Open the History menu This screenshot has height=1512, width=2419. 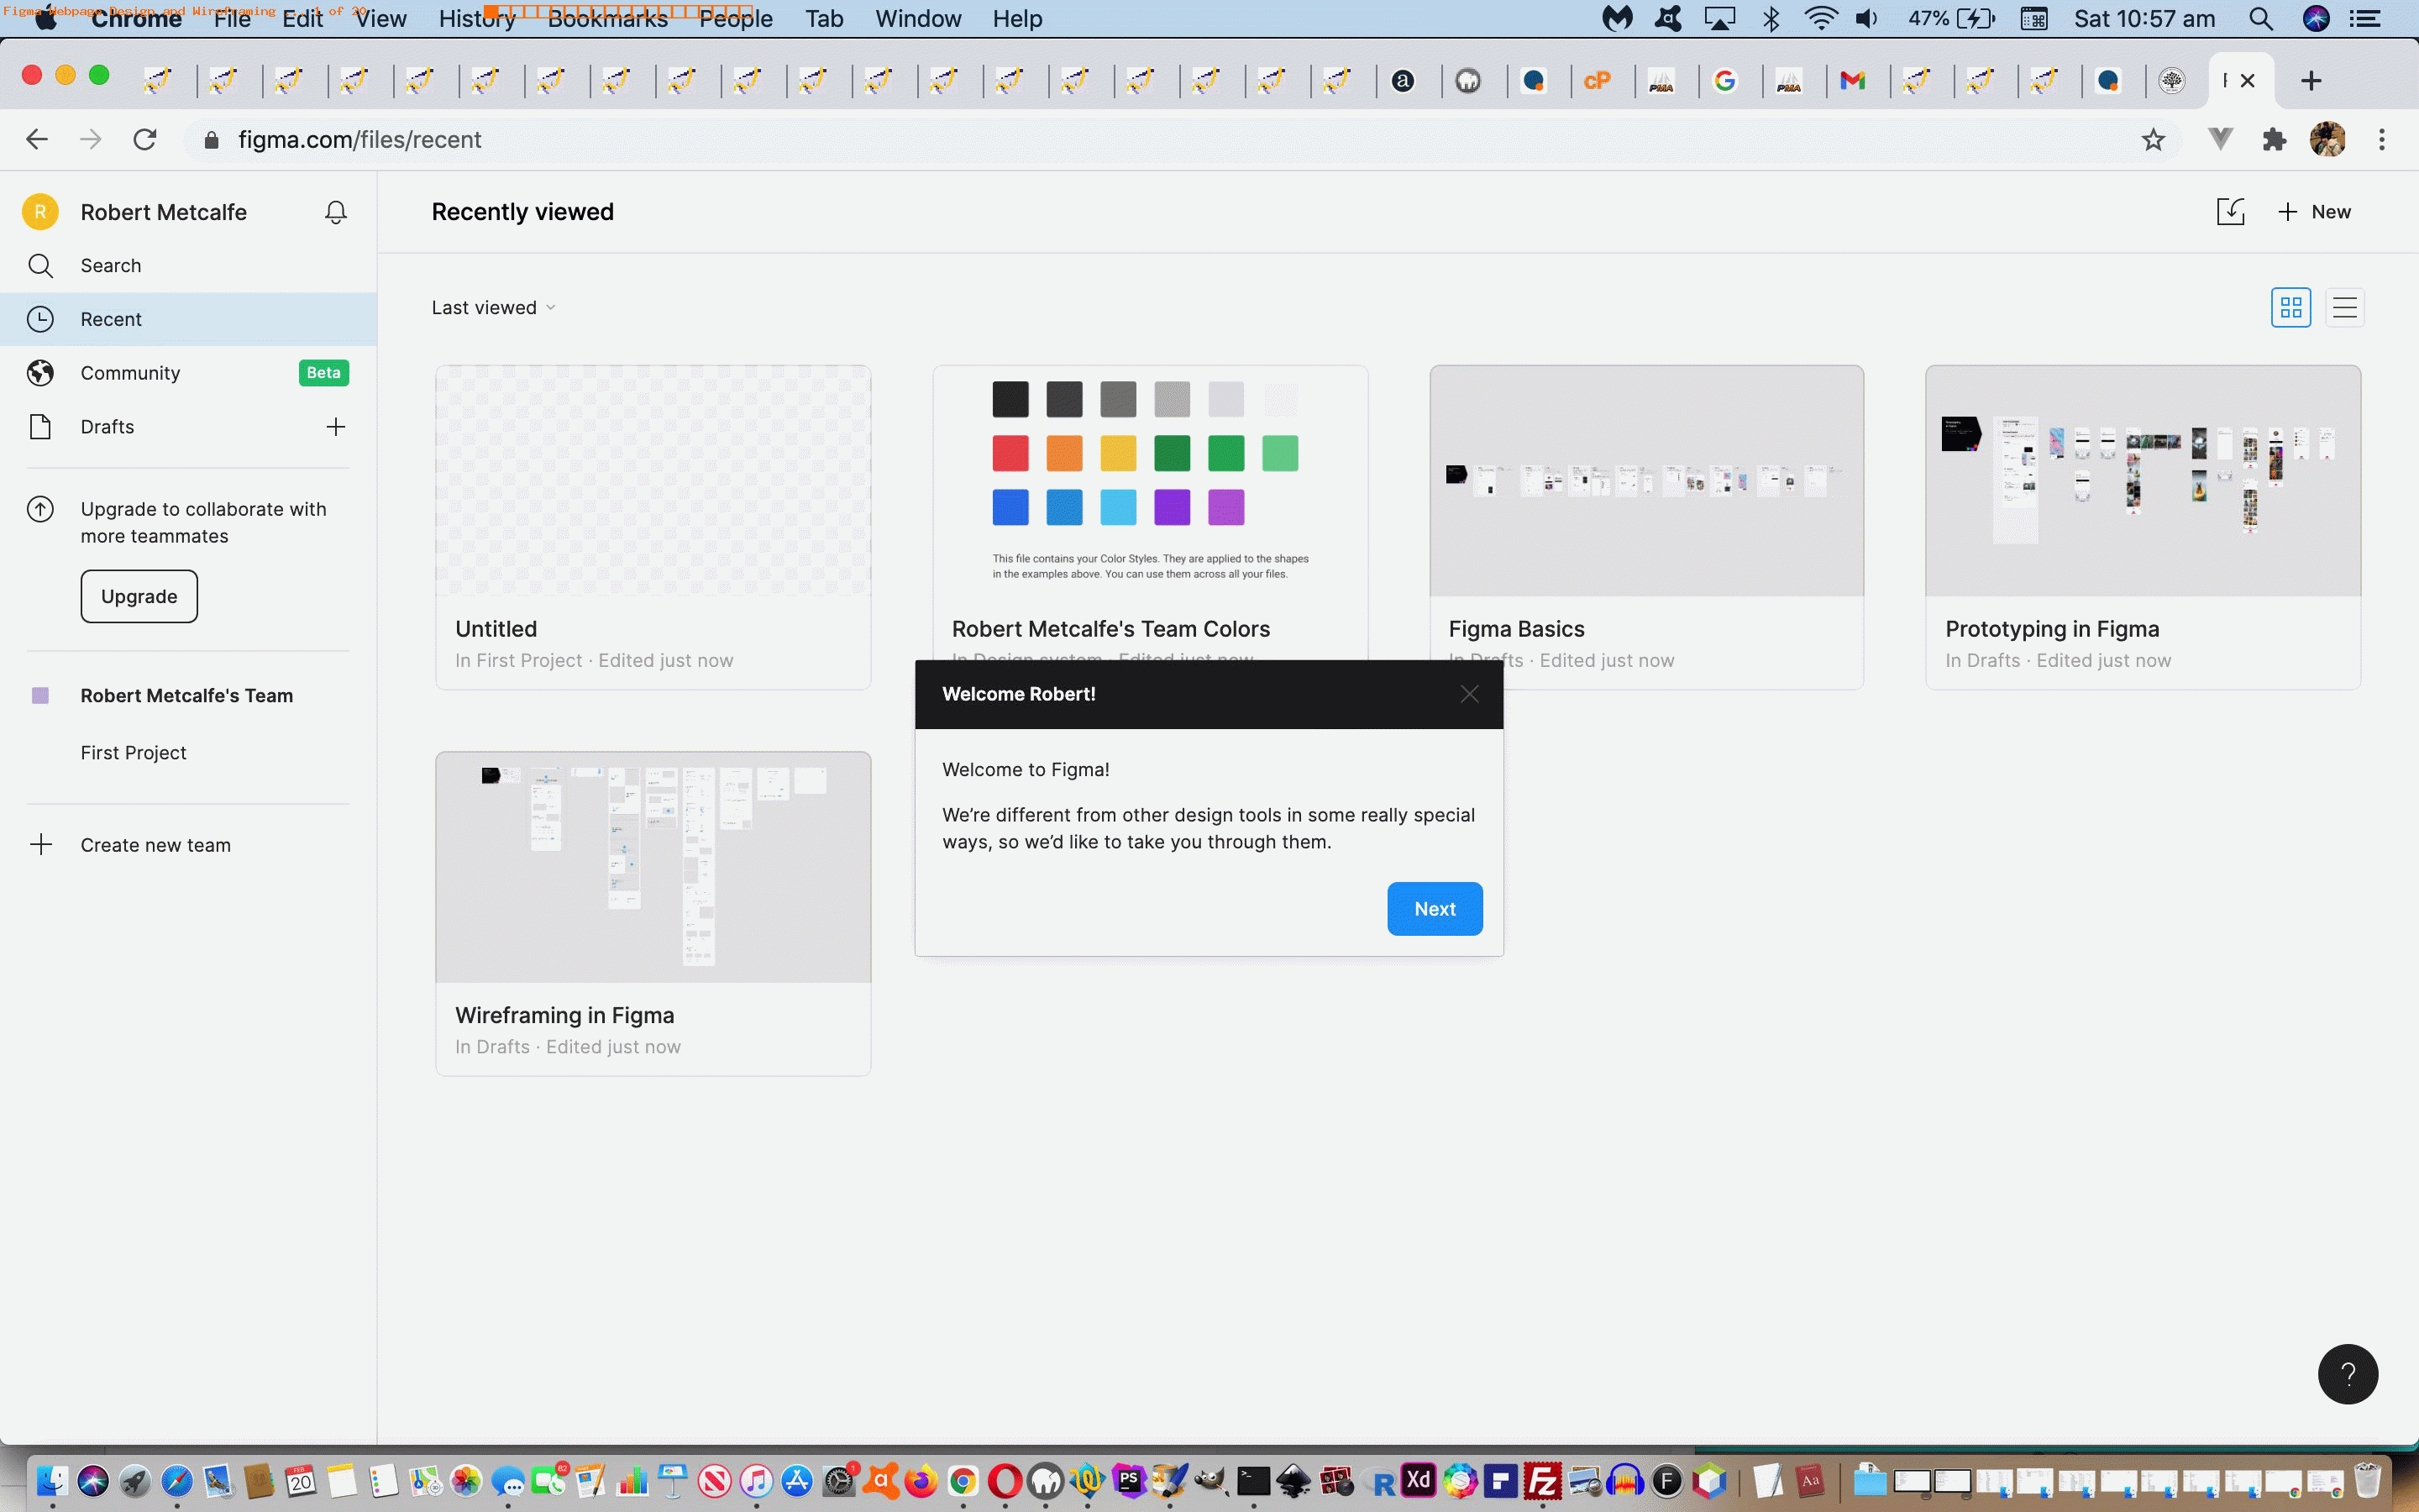point(477,19)
